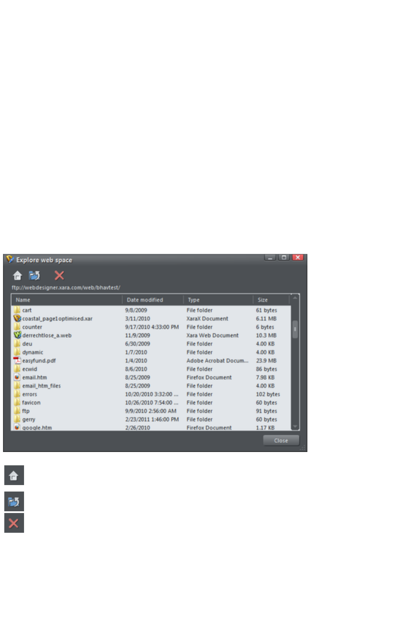The image size is (413, 626).
Task: Select the counter folder row
Action: [x=151, y=327]
